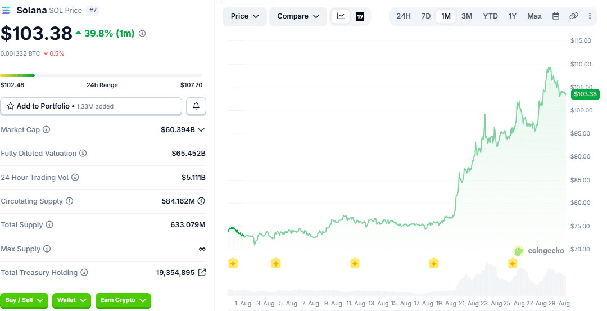The image size is (607, 311).
Task: Click the 24h Range progress bar
Action: 101,75
